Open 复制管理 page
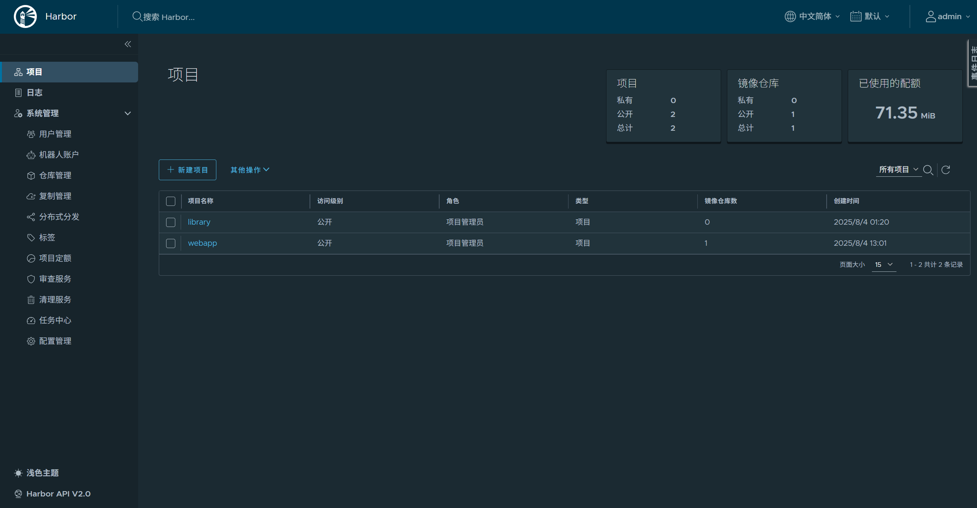 click(x=55, y=196)
